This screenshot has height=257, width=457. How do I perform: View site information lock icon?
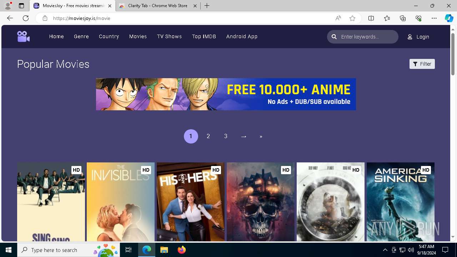click(45, 18)
